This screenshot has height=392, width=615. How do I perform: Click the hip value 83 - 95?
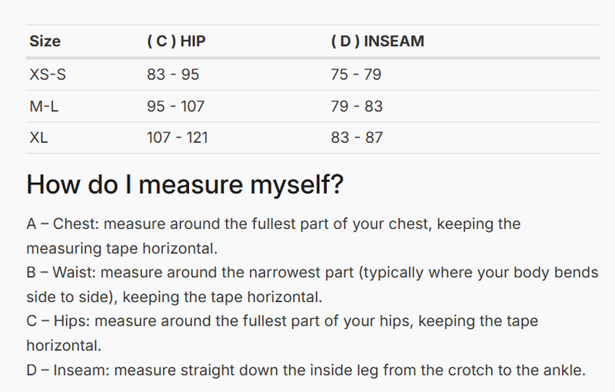click(173, 75)
